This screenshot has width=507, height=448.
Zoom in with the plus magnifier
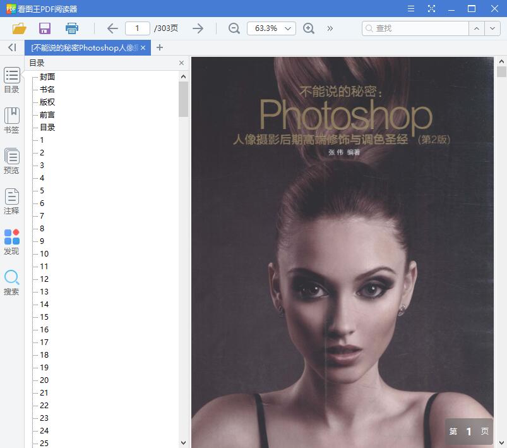[x=309, y=28]
